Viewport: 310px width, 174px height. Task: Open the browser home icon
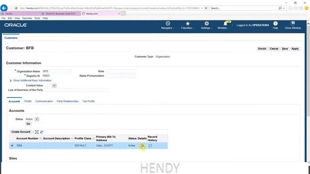point(291,8)
